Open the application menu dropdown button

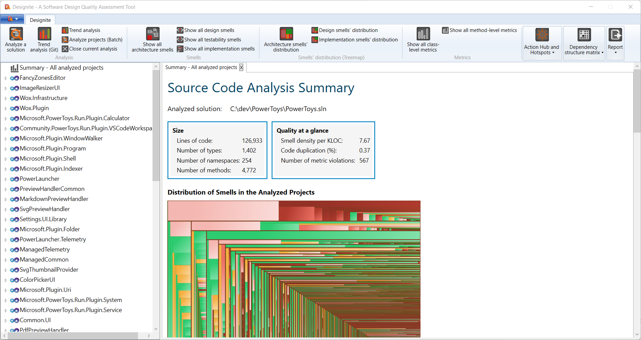point(12,19)
